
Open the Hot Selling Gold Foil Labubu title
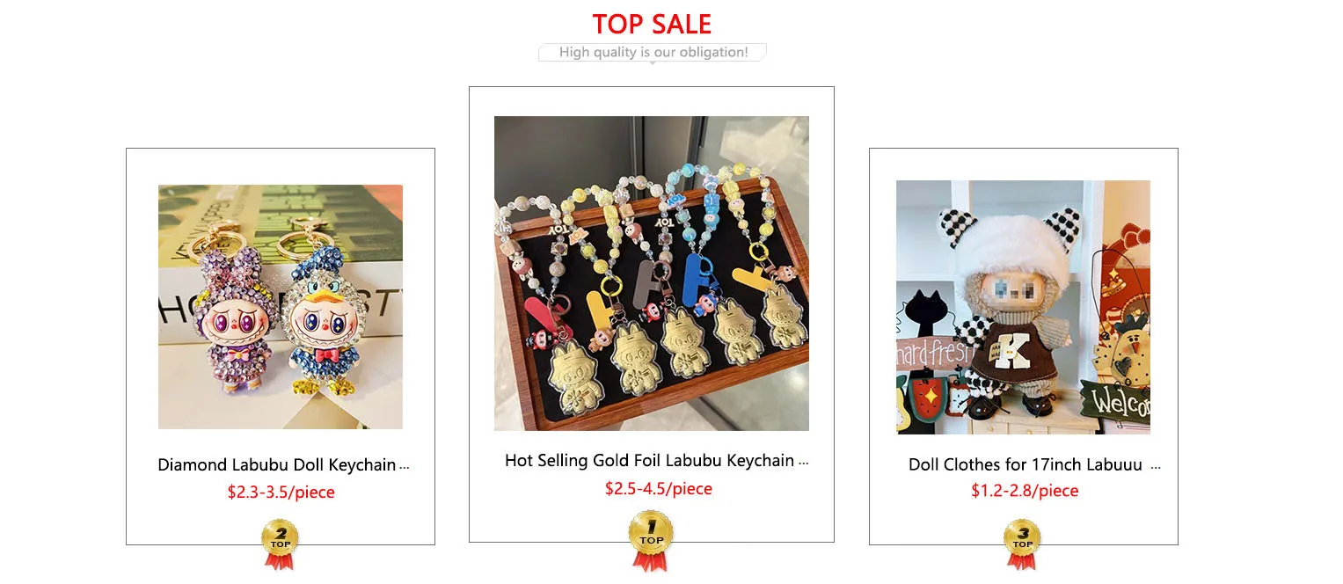(x=649, y=461)
